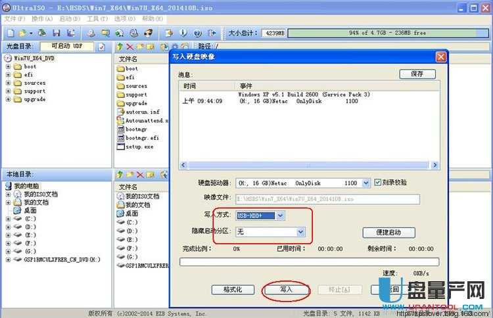Click red X delete icon in disc file pane

[129, 47]
